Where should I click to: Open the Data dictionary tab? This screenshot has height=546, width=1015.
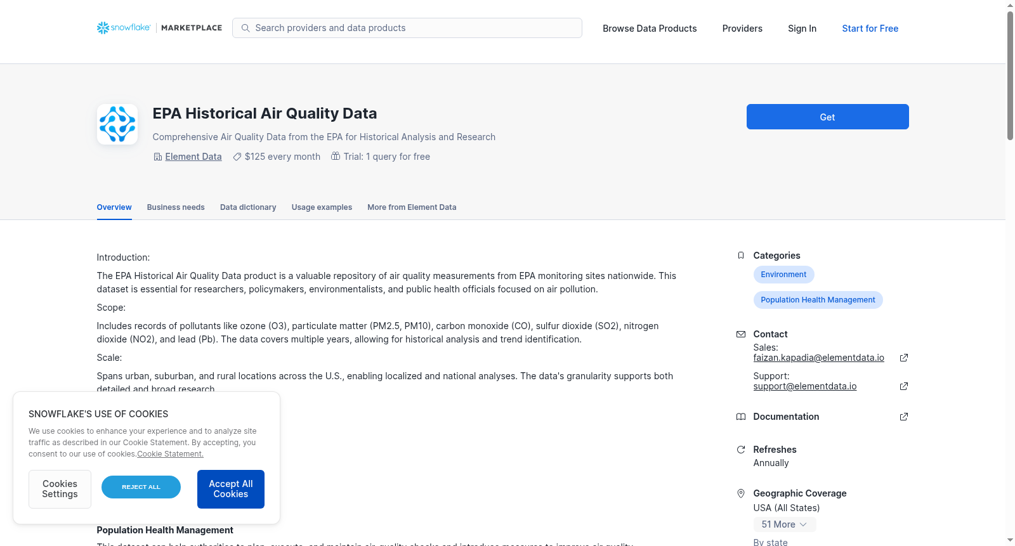[x=248, y=207]
